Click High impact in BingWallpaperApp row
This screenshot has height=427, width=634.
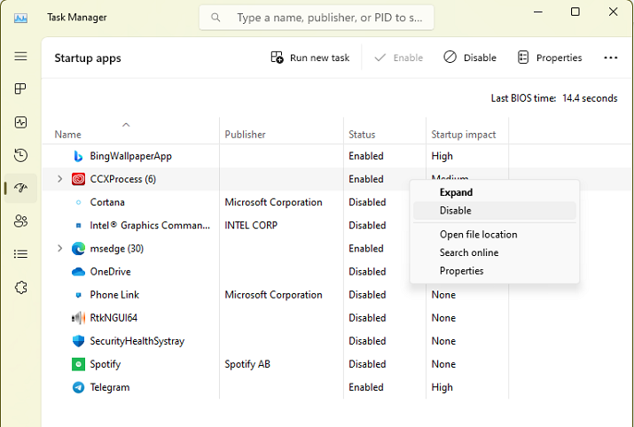pos(442,156)
